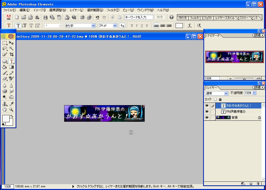
Task: Enable Vertical Type tool option
Action: click(x=24, y=26)
